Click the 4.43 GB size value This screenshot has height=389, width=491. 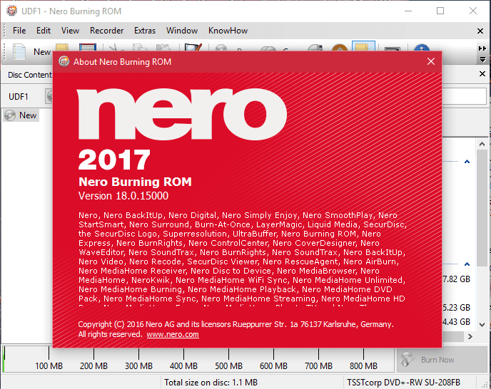point(456,322)
